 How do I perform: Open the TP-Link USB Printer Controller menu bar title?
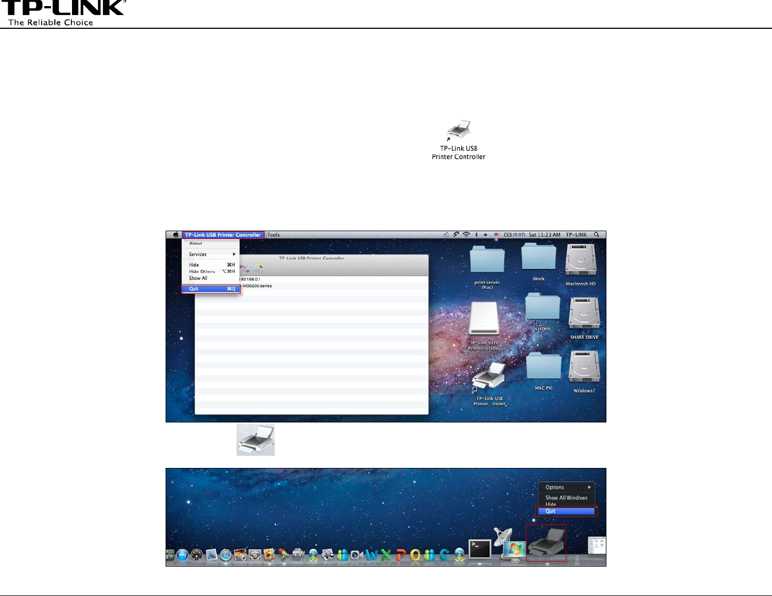coord(223,235)
